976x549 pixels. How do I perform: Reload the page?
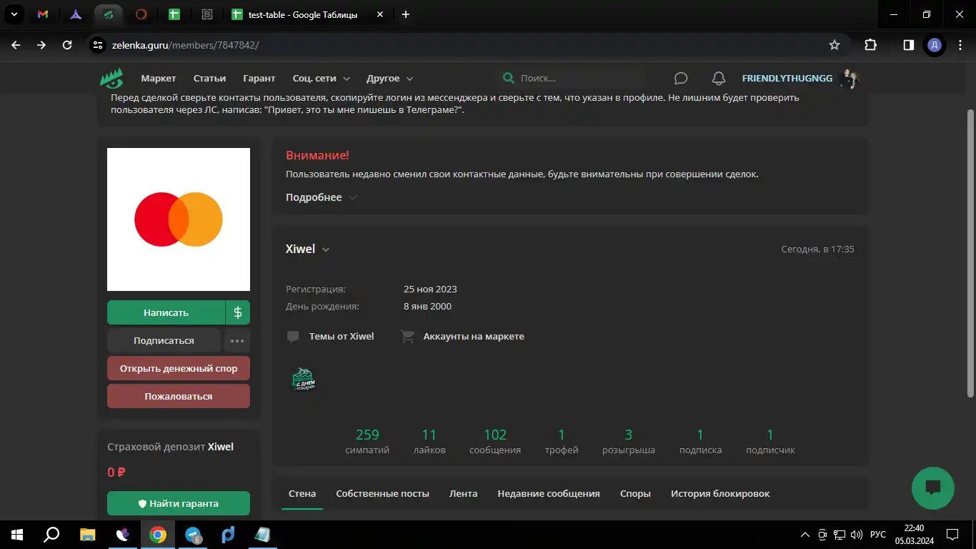[67, 45]
